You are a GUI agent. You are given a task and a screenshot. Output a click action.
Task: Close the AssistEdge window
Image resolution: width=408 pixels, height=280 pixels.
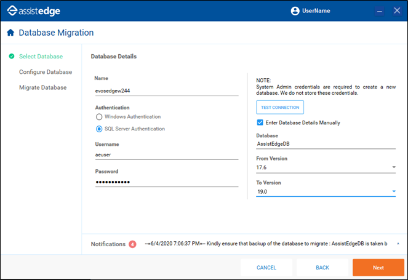pyautogui.click(x=397, y=10)
